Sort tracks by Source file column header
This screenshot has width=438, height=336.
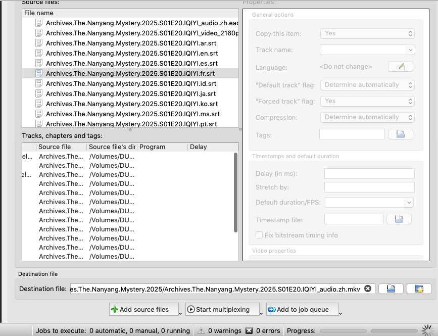point(61,147)
